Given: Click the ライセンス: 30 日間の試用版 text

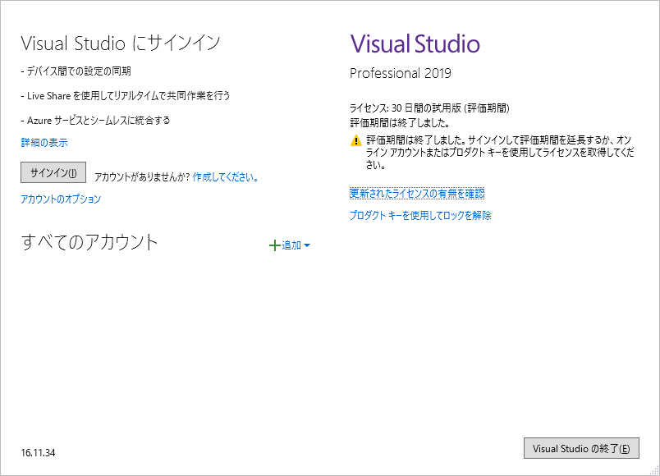Looking at the screenshot, I should click(x=429, y=108).
